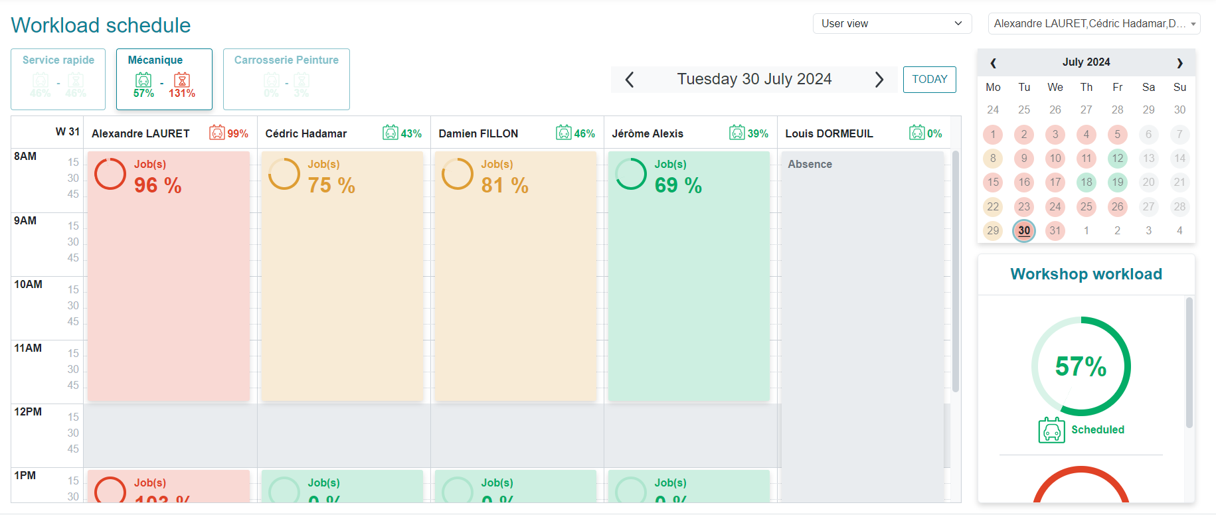
Task: Select July 12 in mini calendar
Action: tap(1118, 158)
